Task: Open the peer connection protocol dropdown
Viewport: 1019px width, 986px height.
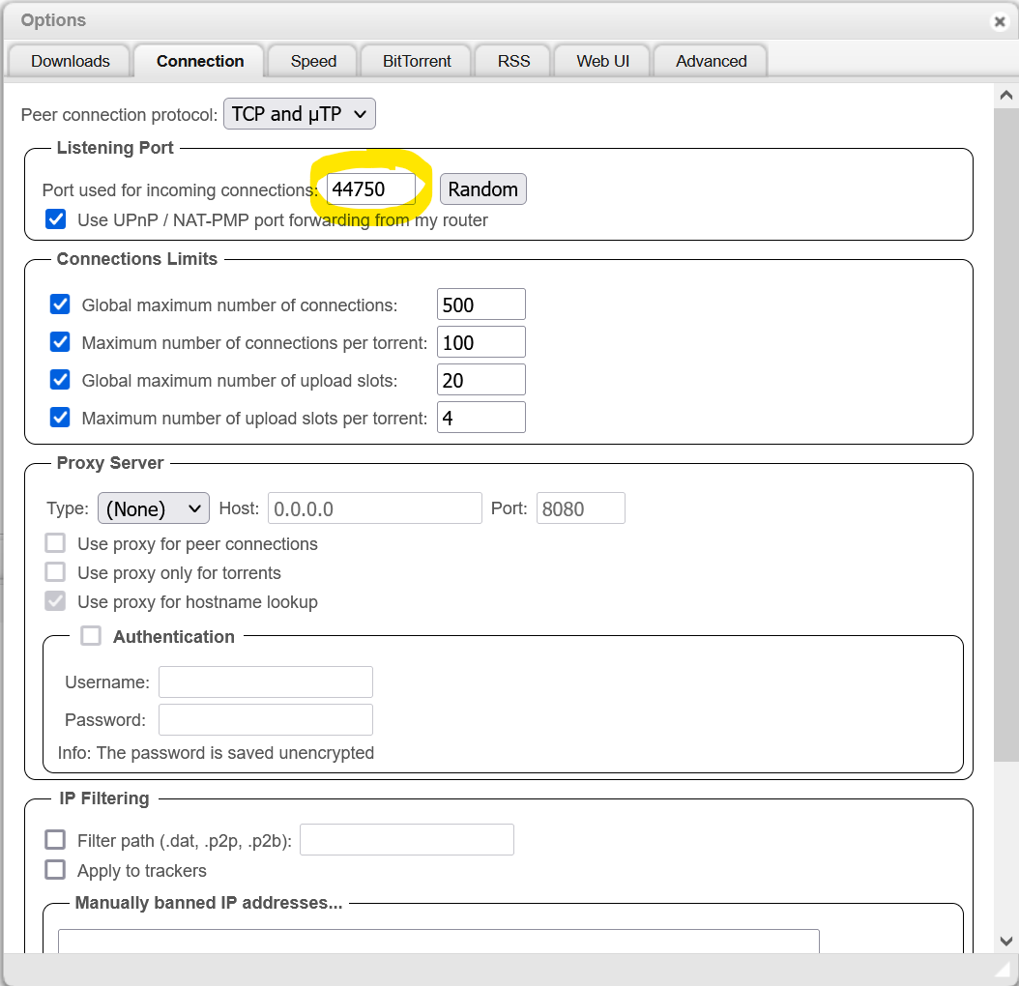Action: click(x=300, y=113)
